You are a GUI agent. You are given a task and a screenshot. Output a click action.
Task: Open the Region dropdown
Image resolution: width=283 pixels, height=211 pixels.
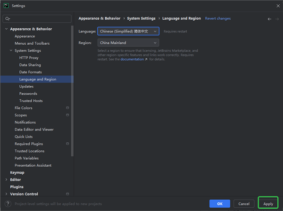click(128, 43)
